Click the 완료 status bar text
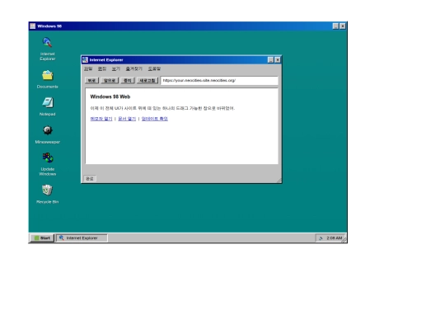Image resolution: width=445 pixels, height=334 pixels. (90, 178)
